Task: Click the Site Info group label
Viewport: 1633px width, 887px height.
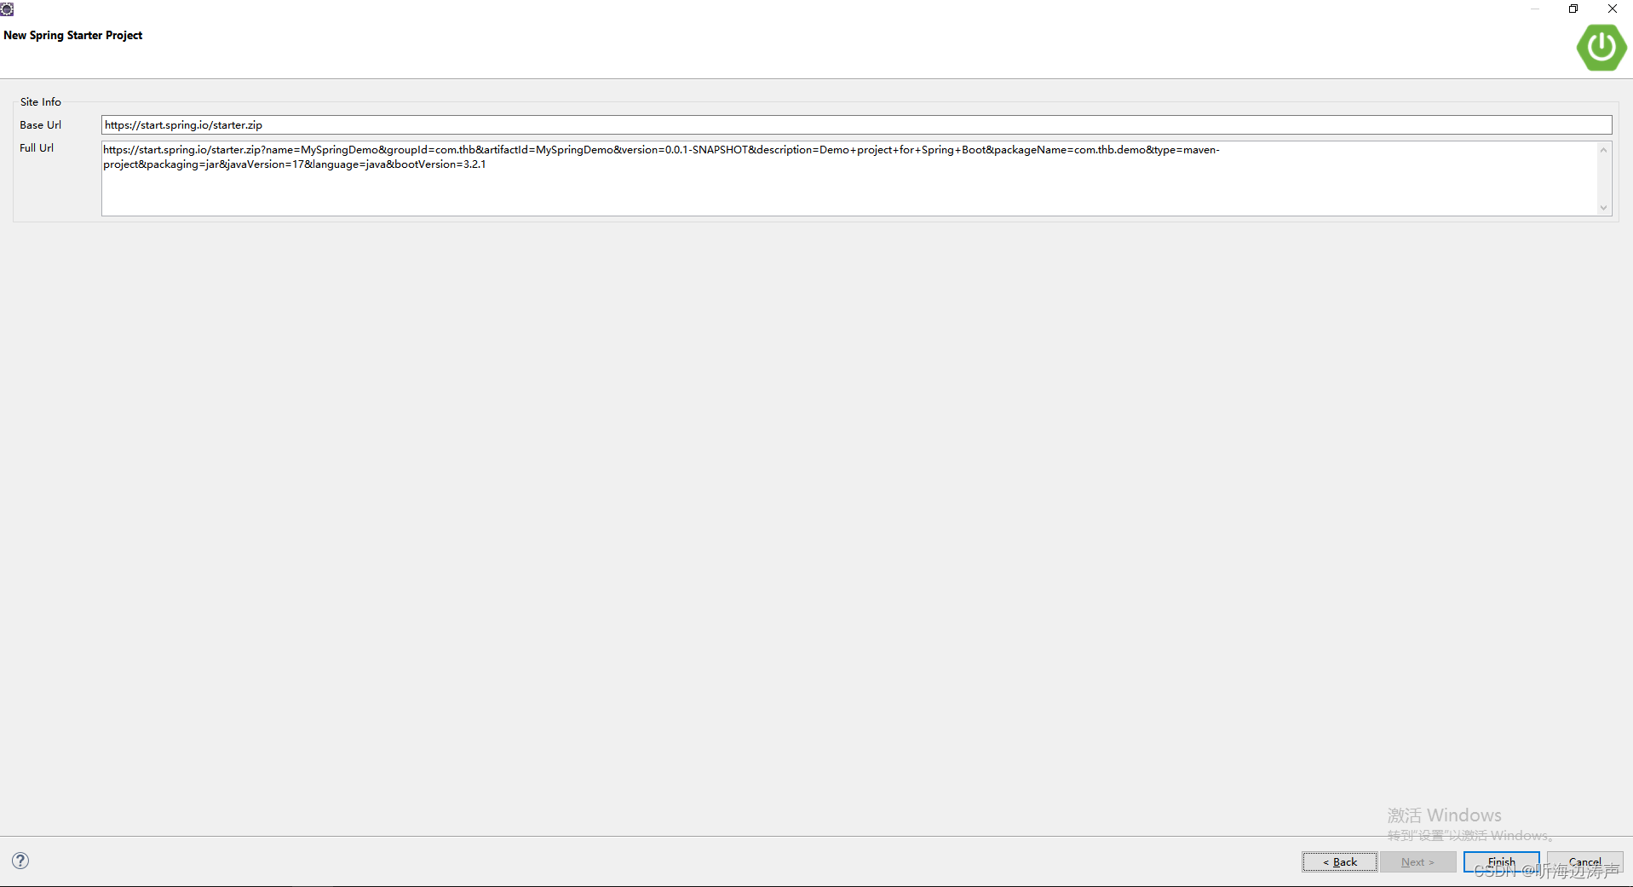Action: pyautogui.click(x=41, y=102)
